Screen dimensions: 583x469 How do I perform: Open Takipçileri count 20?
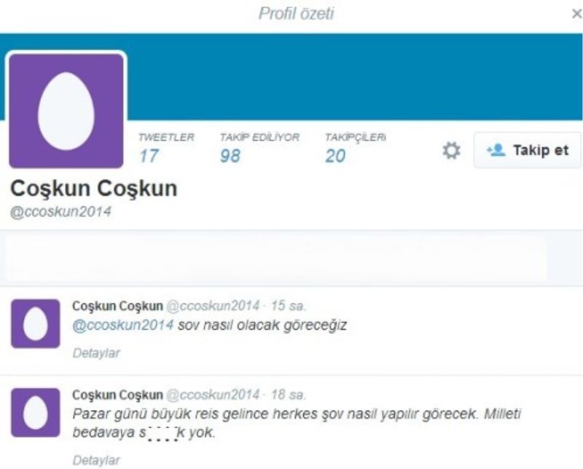(x=335, y=156)
